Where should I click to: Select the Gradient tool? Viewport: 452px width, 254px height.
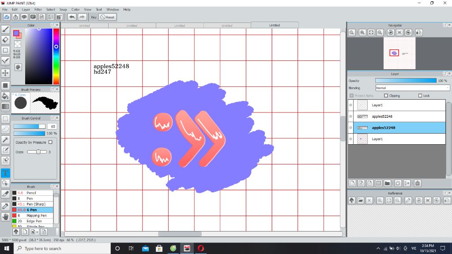click(x=5, y=106)
